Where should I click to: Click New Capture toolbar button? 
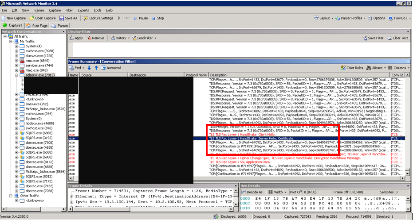[x=14, y=18]
